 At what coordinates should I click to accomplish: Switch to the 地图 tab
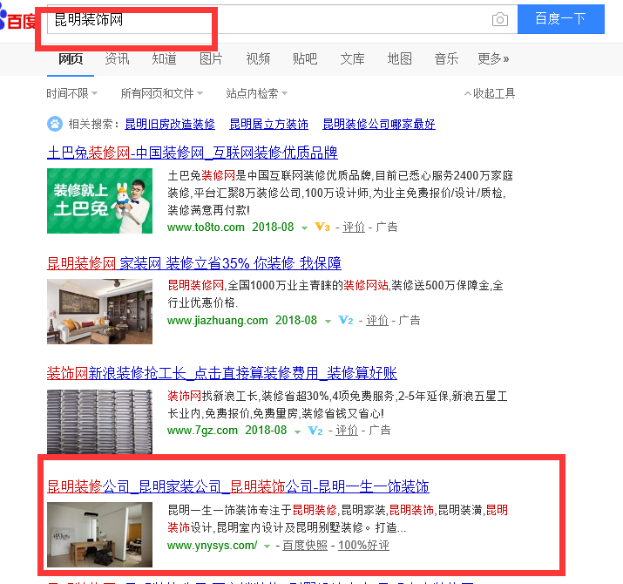click(x=399, y=59)
